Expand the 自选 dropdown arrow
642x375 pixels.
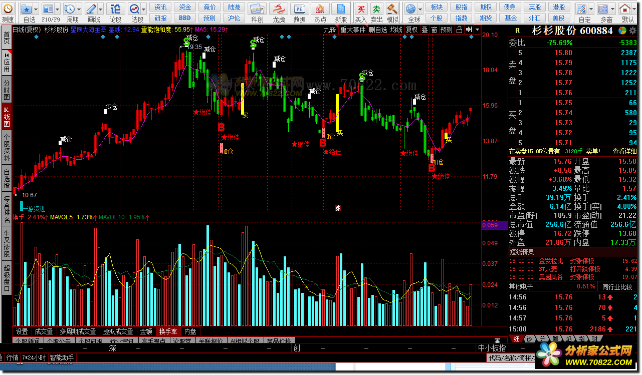click(36, 9)
